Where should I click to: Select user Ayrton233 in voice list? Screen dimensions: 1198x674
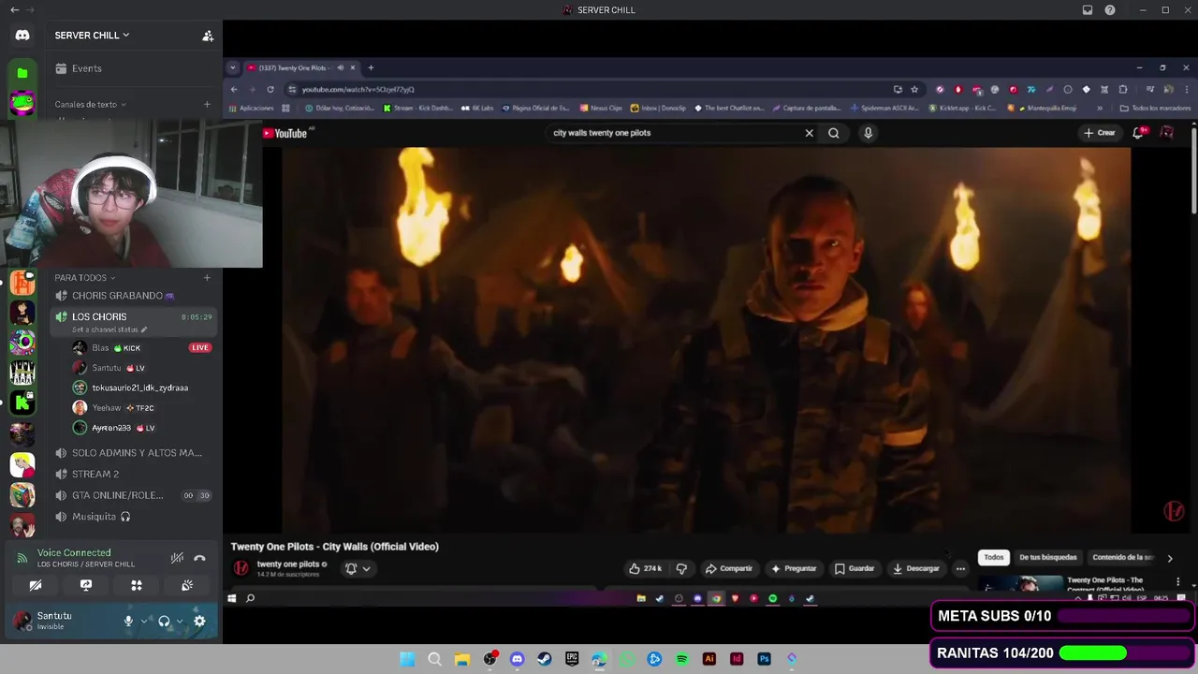(x=111, y=428)
